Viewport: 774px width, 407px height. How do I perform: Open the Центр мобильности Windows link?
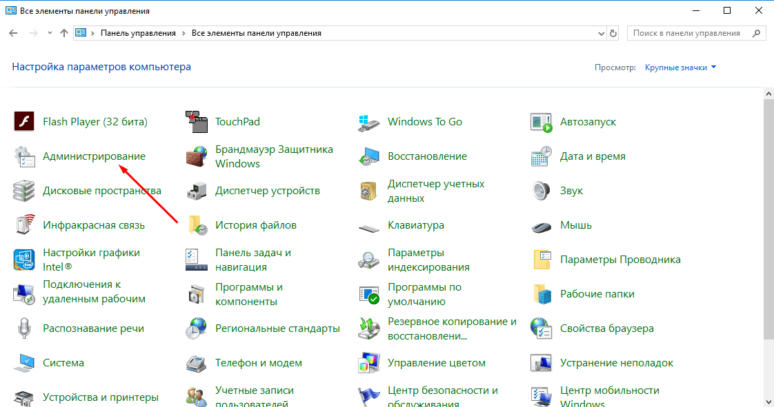[x=610, y=397]
